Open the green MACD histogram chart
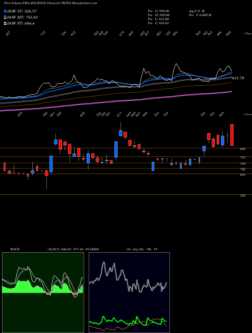 pos(43,293)
